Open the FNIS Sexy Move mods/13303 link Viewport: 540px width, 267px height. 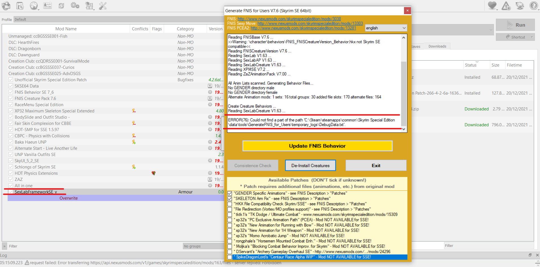coord(310,24)
